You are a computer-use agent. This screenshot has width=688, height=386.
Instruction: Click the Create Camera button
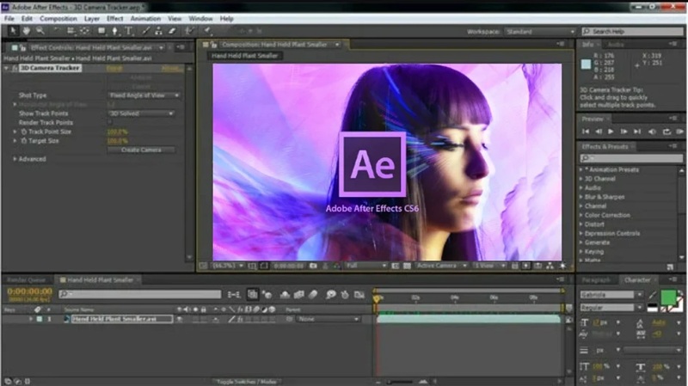click(141, 150)
